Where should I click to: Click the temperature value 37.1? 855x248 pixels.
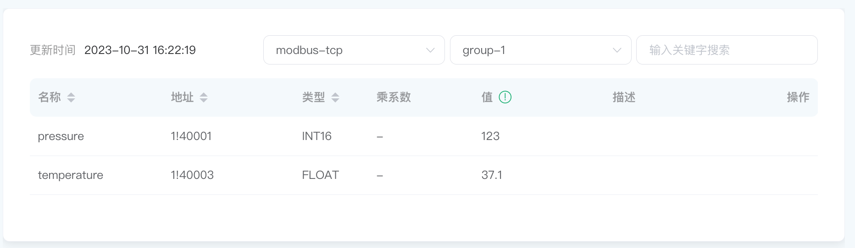tap(492, 175)
